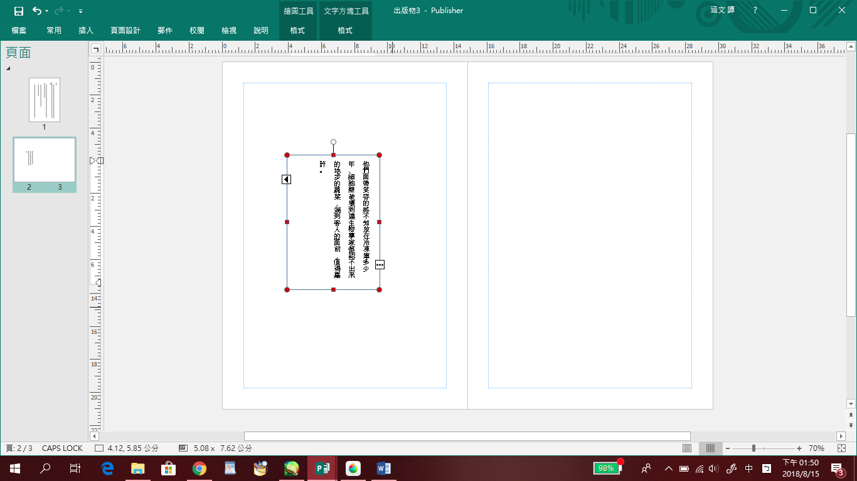Collapse the 頁面 navigation pane arrow
The height and width of the screenshot is (481, 857).
tap(8, 68)
